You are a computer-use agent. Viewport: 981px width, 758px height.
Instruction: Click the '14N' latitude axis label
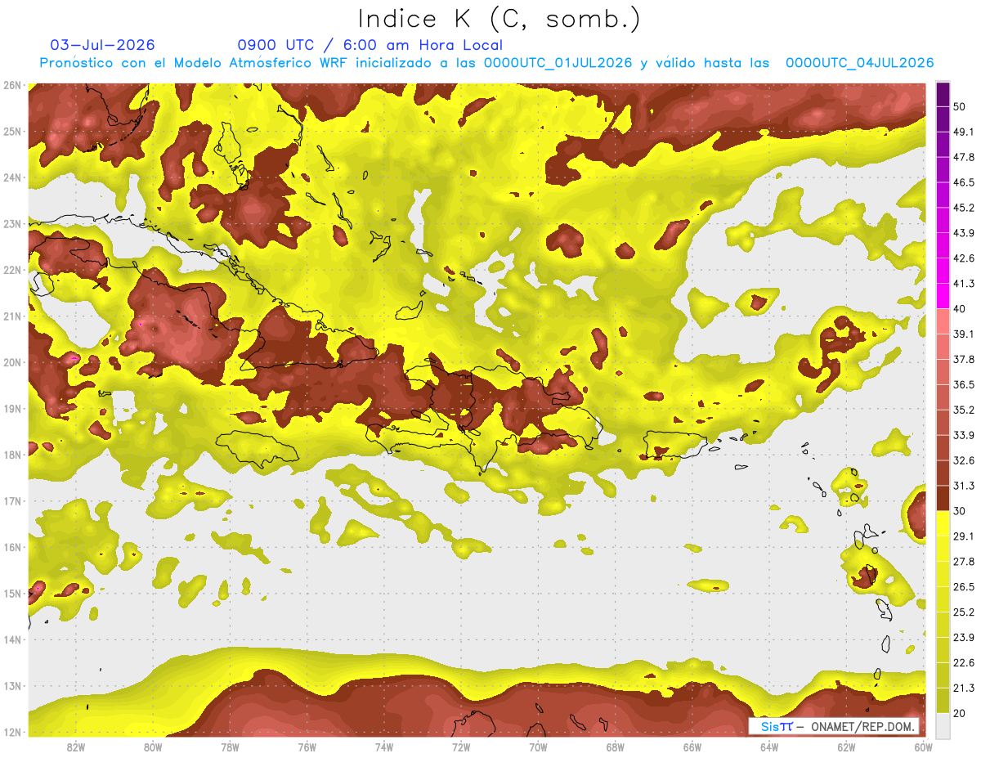(x=11, y=639)
